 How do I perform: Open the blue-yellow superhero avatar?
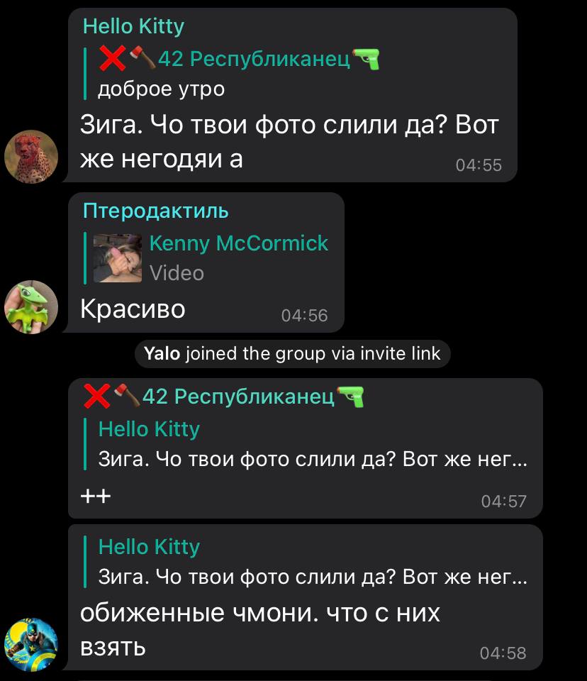click(x=30, y=645)
